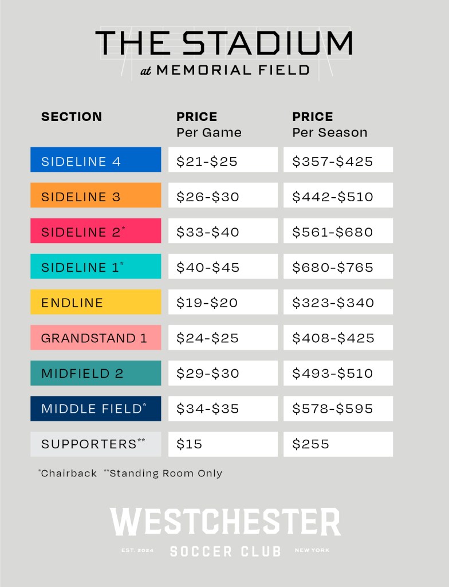Select the blue Sideline 4 section label
The width and height of the screenshot is (449, 587).
[x=96, y=159]
